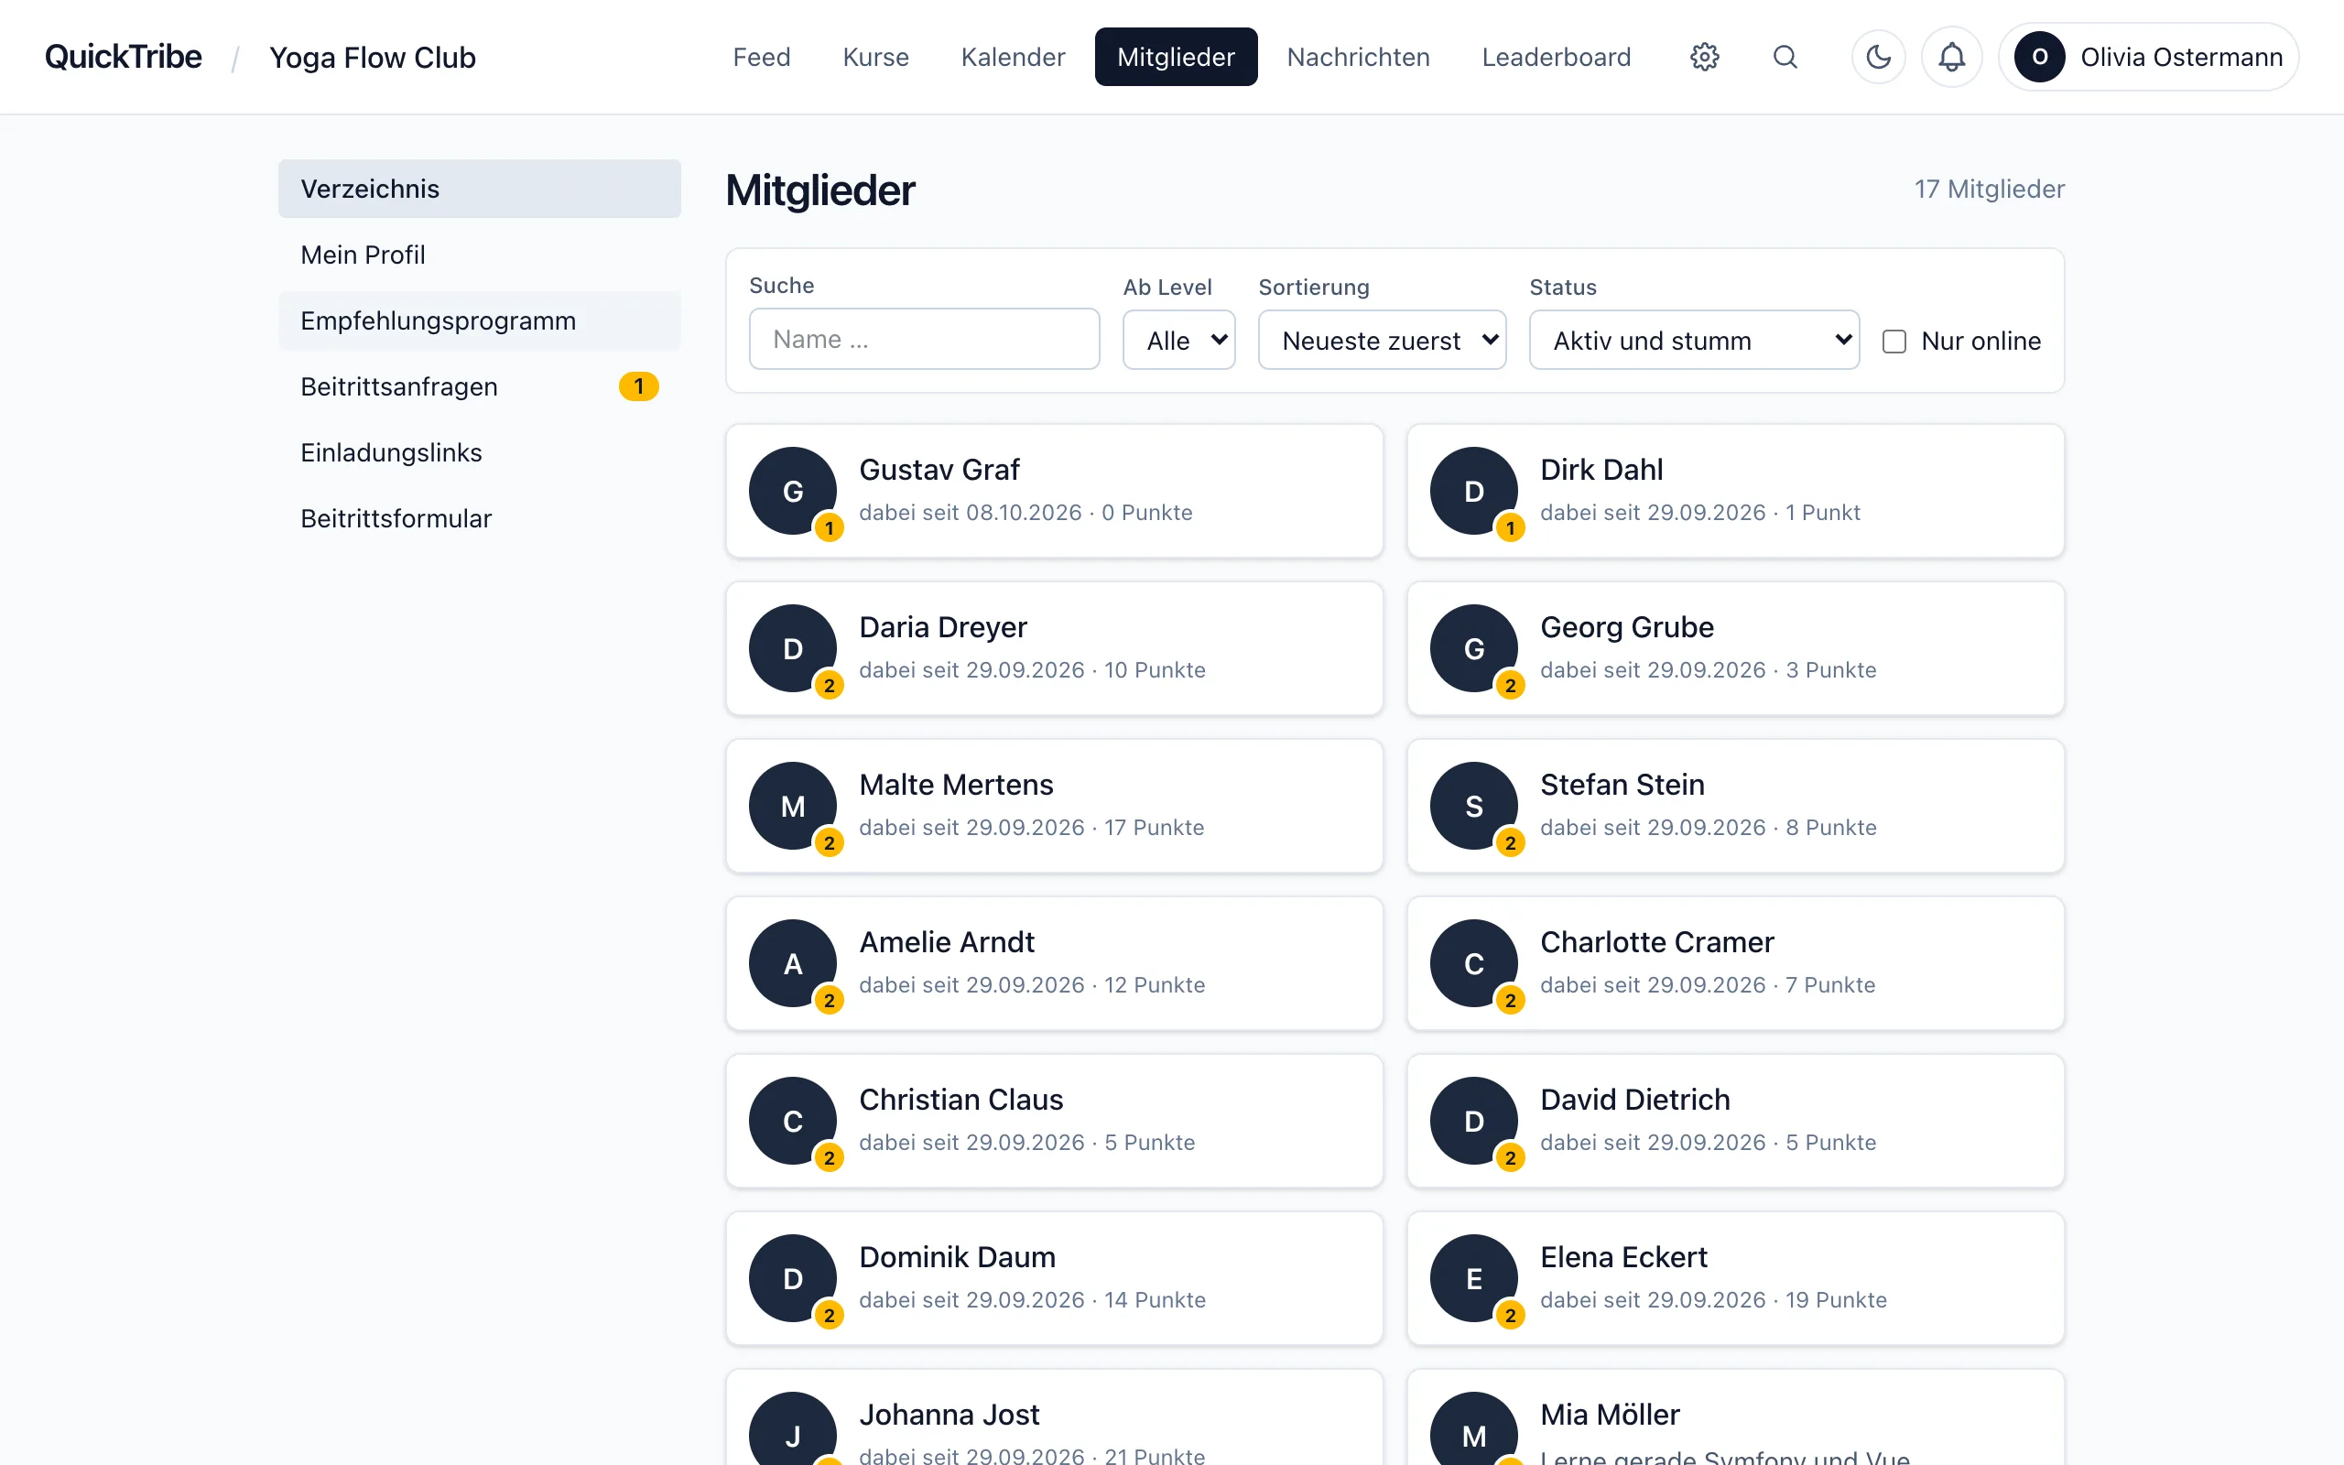
Task: Click Stefan Stein's avatar
Action: pos(1473,805)
